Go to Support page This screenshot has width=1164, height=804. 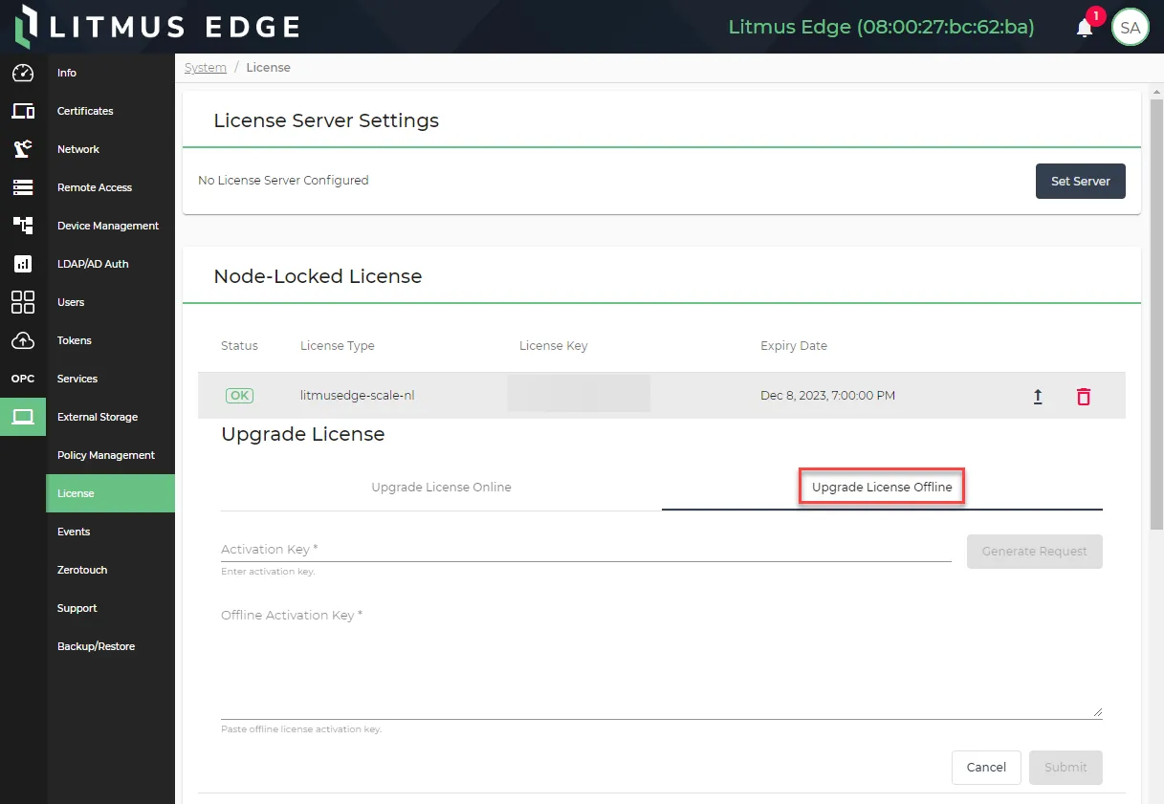pos(111,608)
